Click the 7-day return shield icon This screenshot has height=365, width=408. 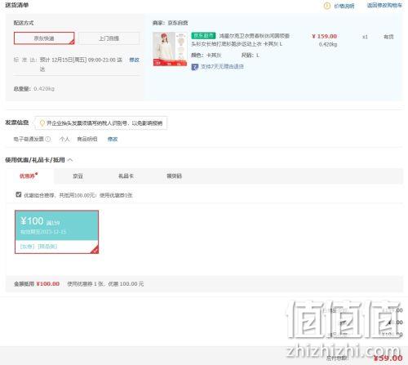(195, 67)
